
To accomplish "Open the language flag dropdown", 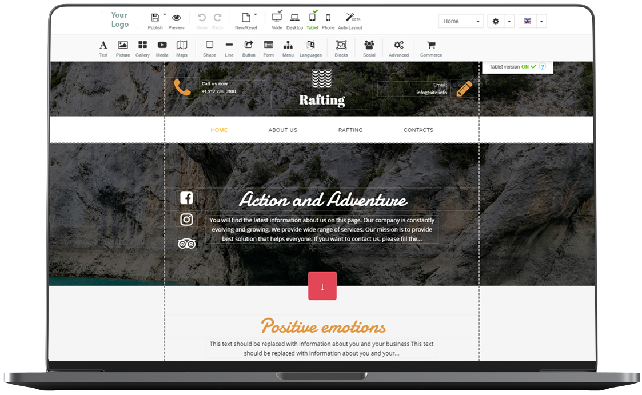I will 541,22.
